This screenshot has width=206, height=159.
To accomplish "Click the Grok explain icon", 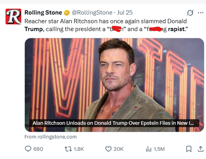I will (190, 13).
